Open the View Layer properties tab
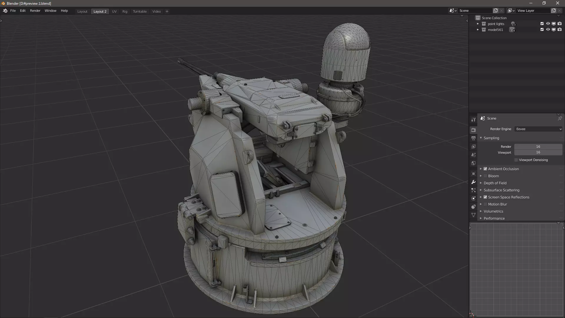This screenshot has height=318, width=565. (473, 146)
